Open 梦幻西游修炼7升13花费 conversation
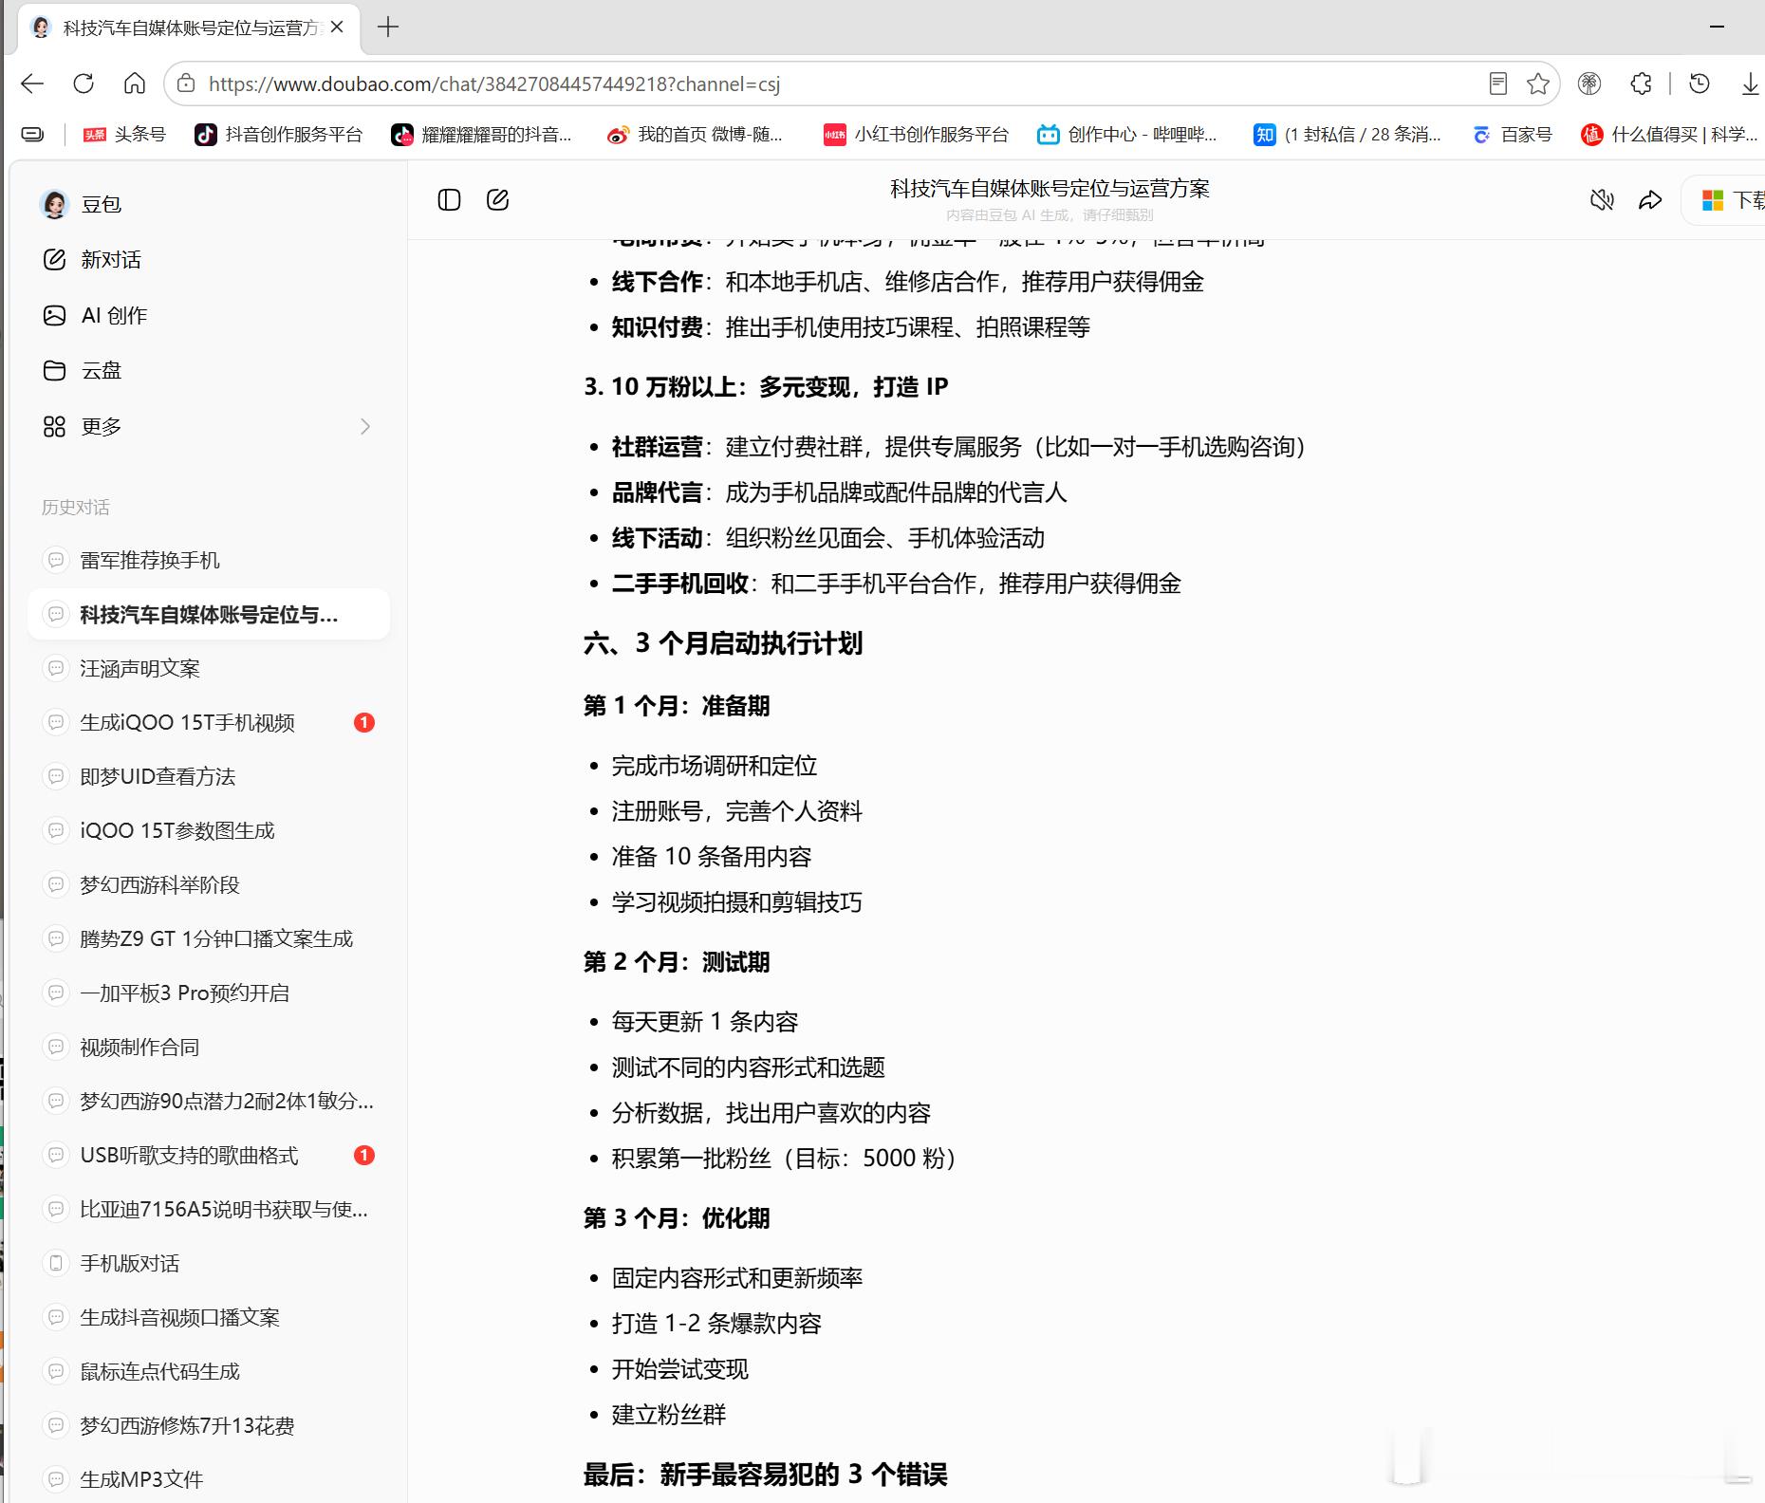Screen dimensions: 1765x1503 pyautogui.click(x=209, y=1425)
